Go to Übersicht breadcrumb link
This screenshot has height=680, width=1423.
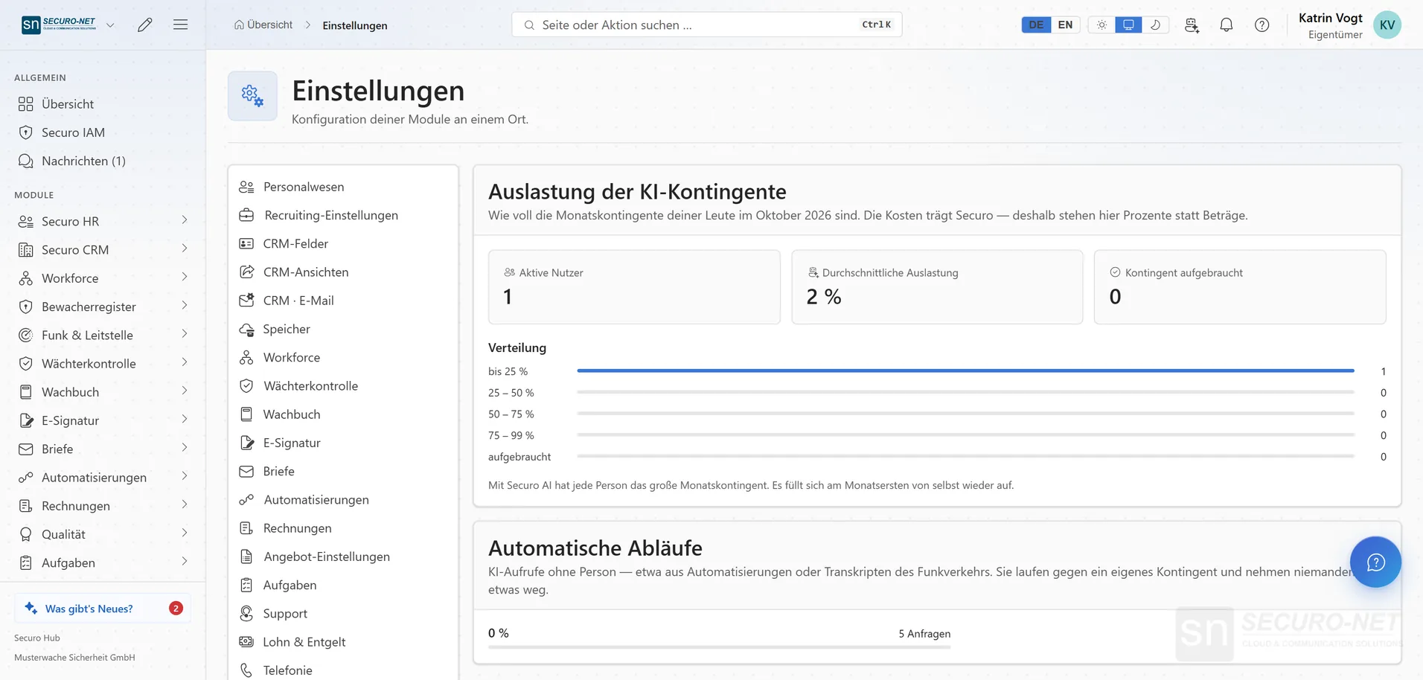click(x=263, y=25)
